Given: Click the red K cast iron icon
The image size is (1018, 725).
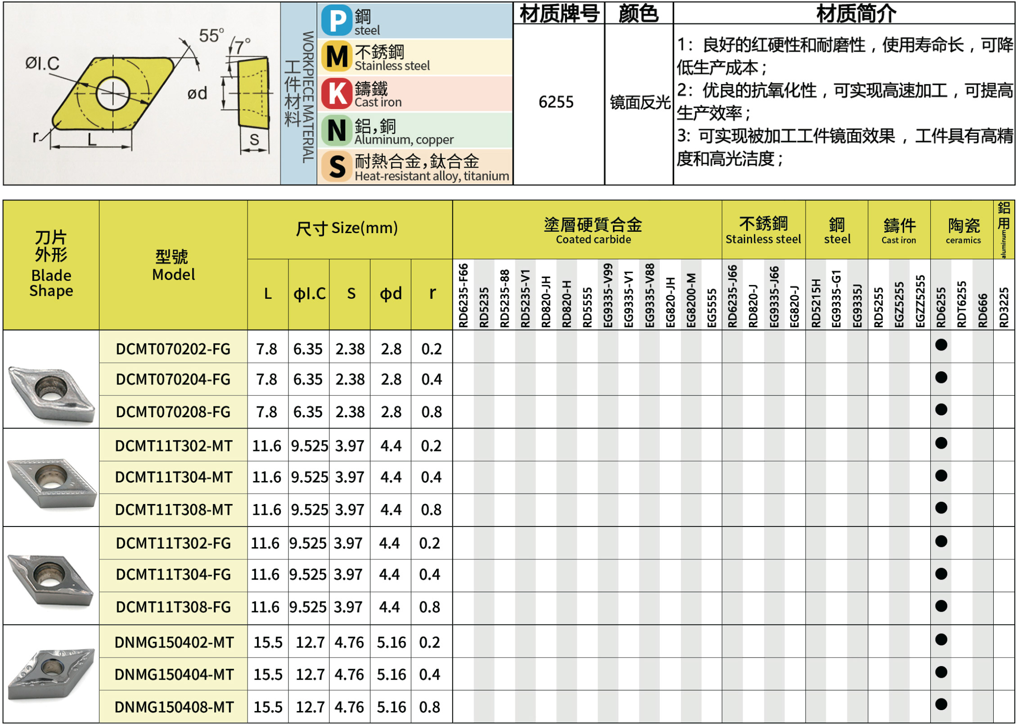Looking at the screenshot, I should click(x=336, y=93).
